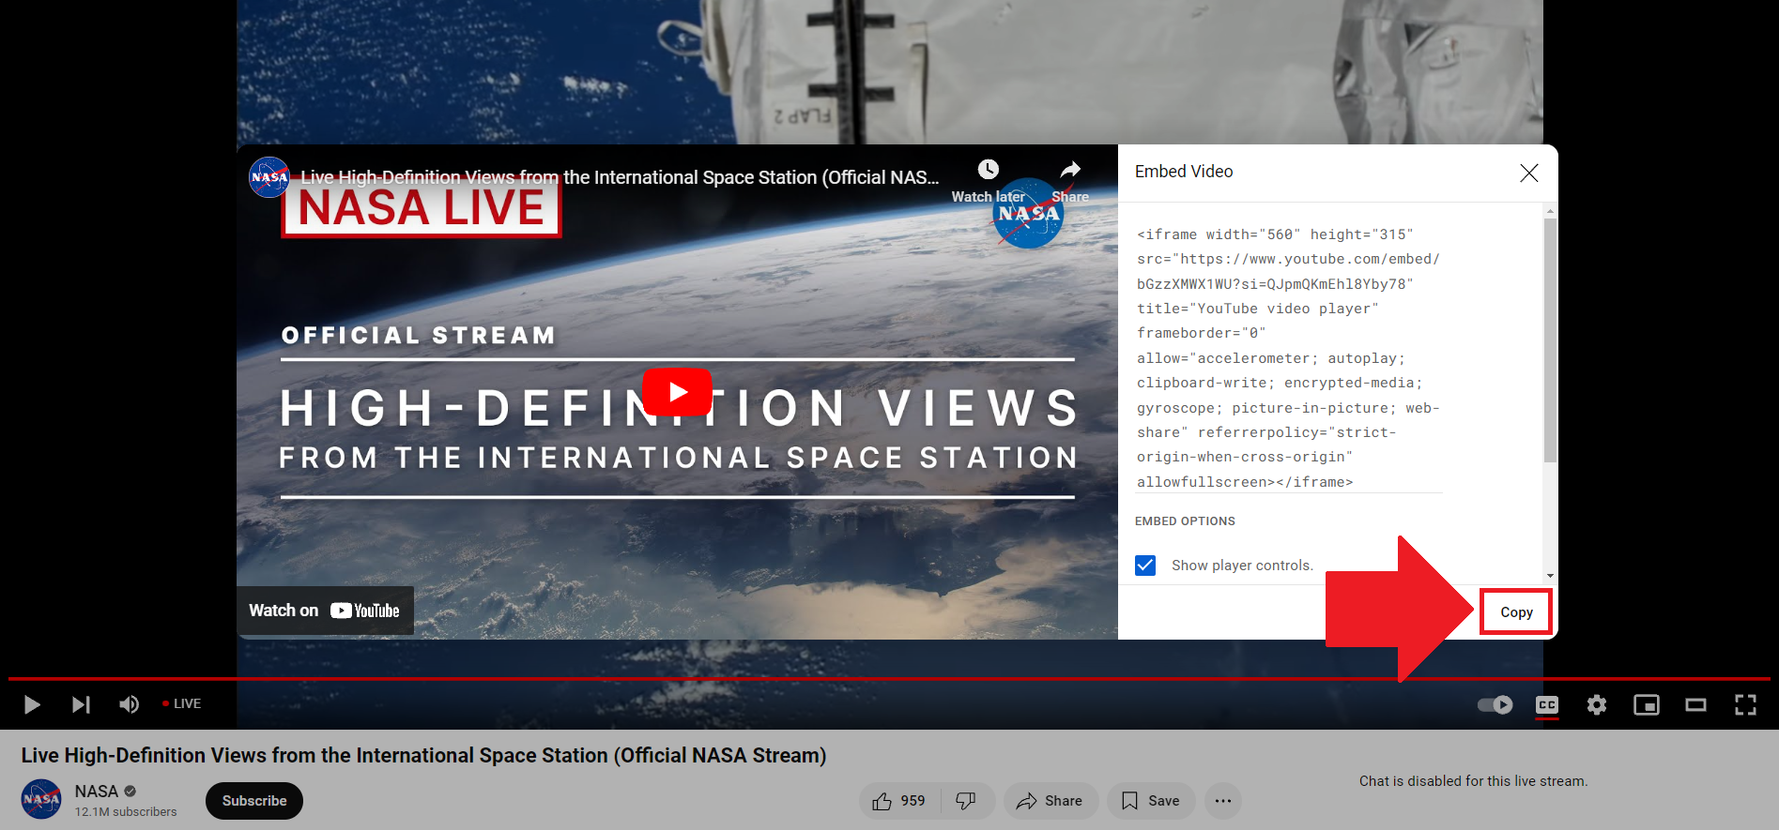The width and height of the screenshot is (1779, 830).
Task: Click the Copy button in the Embed Video dialog
Action: (1516, 612)
